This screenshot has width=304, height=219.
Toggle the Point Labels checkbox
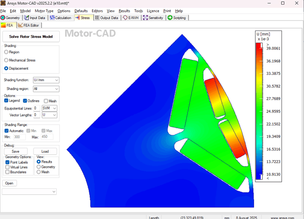click(x=7, y=162)
